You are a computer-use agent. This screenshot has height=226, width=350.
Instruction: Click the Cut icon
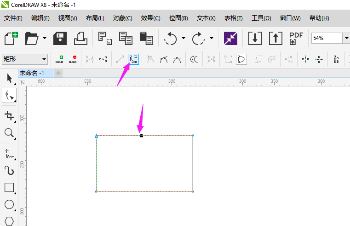(x=105, y=38)
